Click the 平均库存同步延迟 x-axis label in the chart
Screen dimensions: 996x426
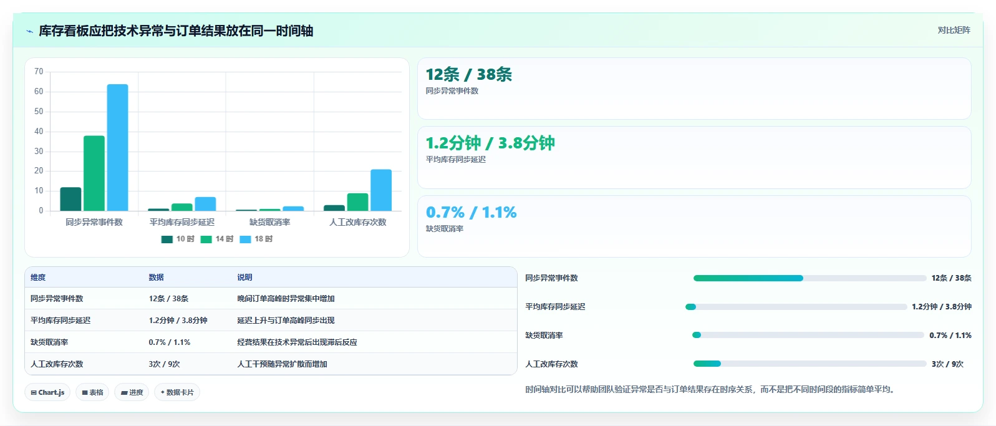(x=182, y=222)
